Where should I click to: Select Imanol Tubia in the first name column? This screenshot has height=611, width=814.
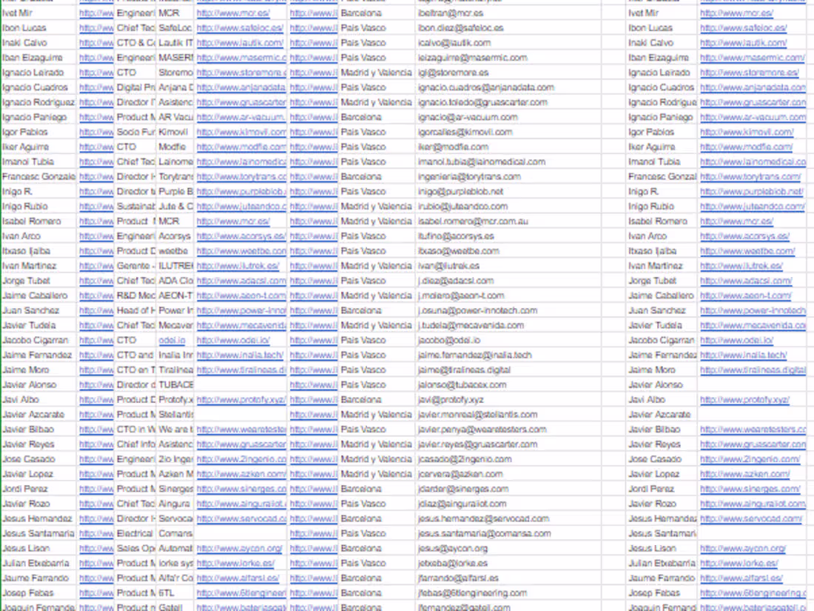click(28, 162)
